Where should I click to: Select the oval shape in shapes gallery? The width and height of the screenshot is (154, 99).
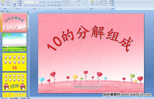point(88,1)
